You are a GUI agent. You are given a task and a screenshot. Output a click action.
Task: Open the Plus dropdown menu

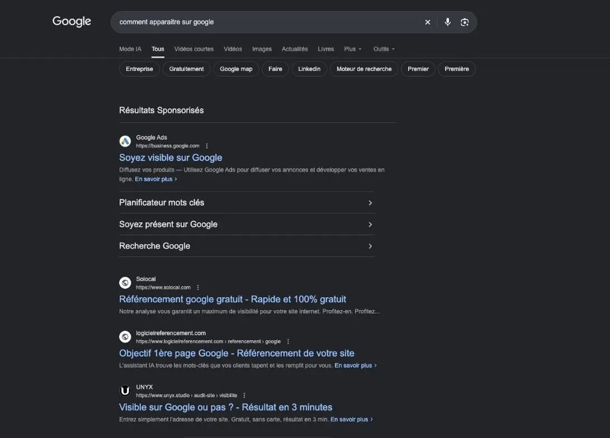point(353,49)
